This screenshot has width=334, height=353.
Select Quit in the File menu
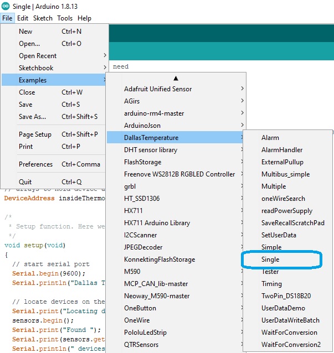pos(25,182)
